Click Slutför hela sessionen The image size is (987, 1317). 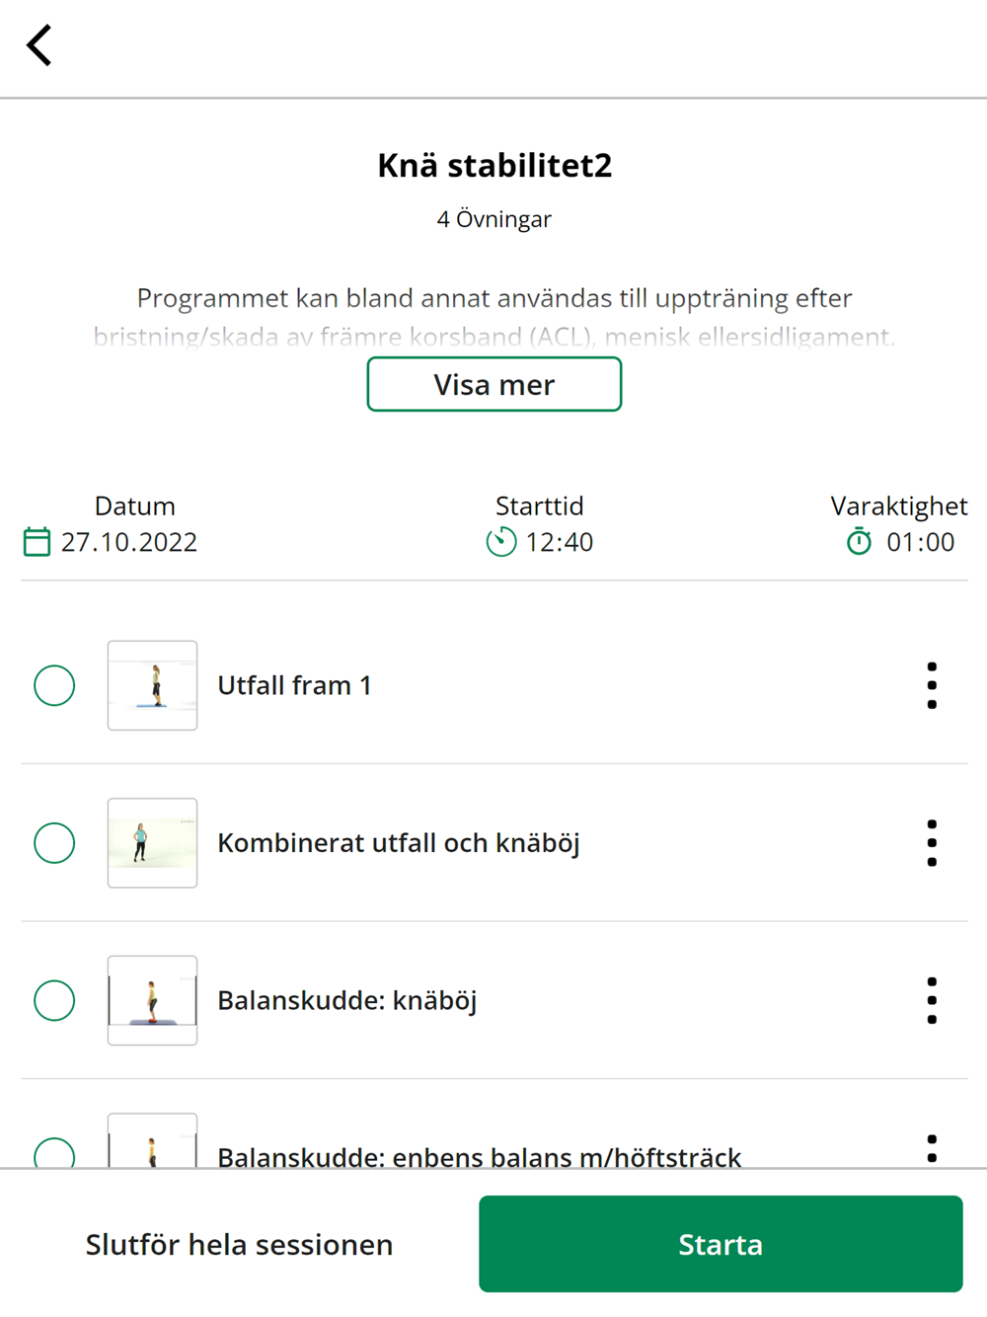239,1244
